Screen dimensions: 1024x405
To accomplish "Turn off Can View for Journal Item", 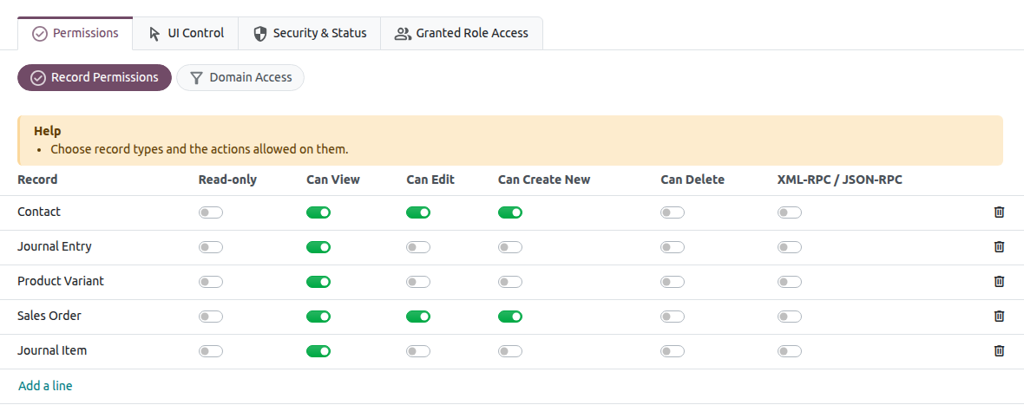I will click(x=318, y=351).
